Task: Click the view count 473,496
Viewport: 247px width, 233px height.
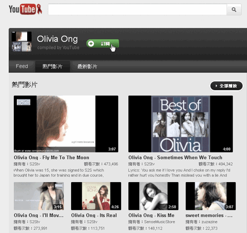Action: point(111,164)
